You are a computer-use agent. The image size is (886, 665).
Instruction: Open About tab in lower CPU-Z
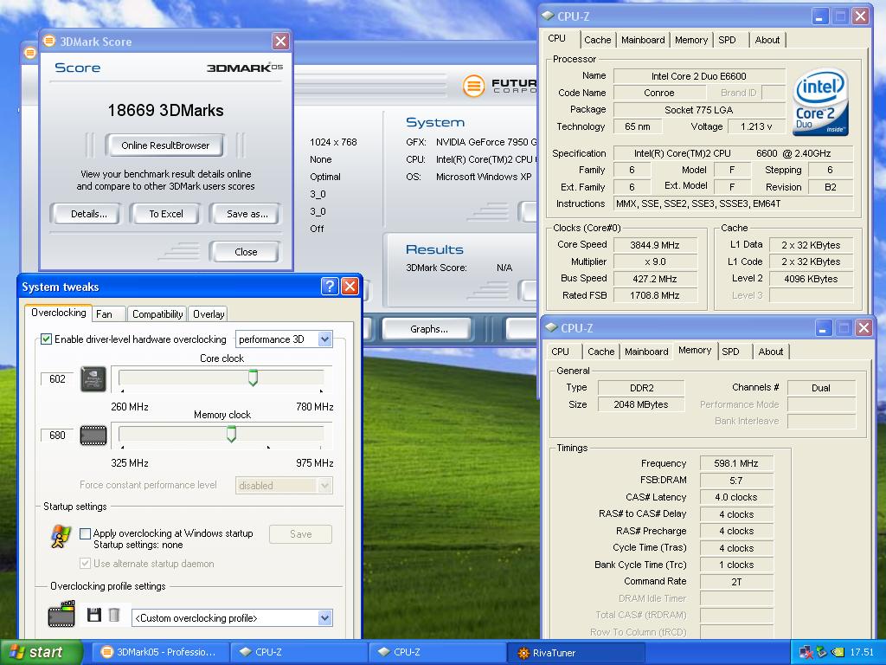[771, 352]
